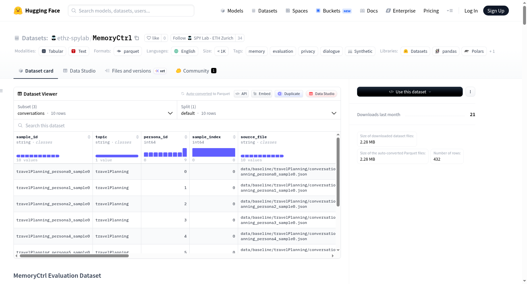
Task: Select the Dataset card tab
Action: tap(36, 71)
